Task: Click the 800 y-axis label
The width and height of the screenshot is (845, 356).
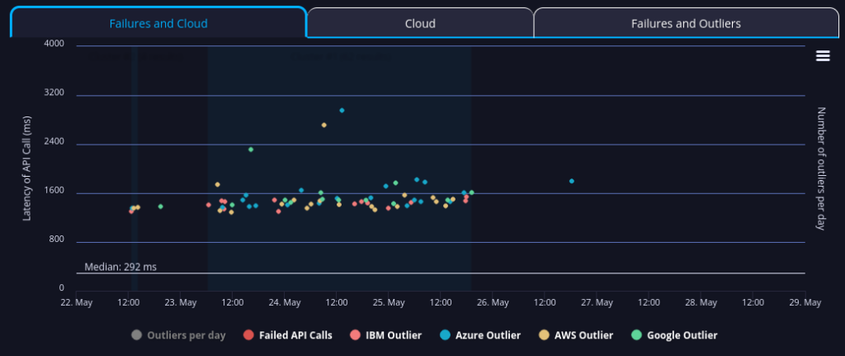Action: [56, 240]
